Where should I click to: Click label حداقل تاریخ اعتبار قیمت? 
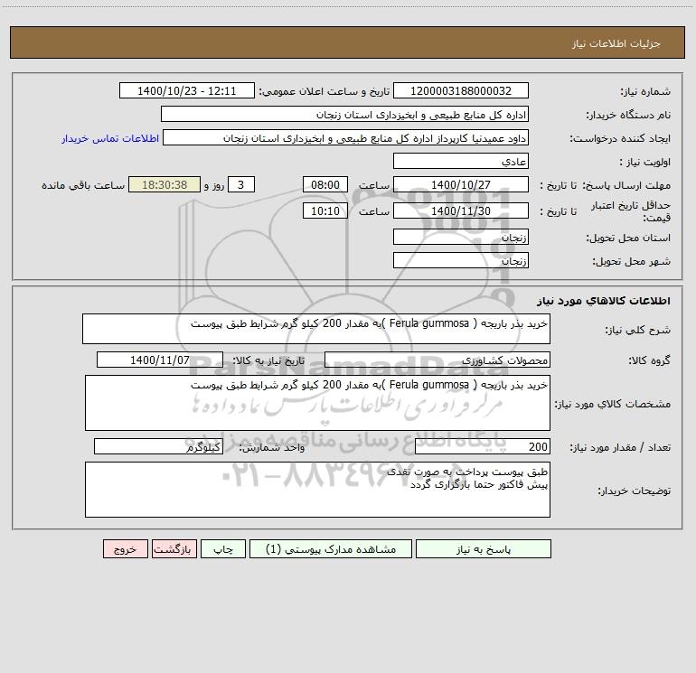[x=631, y=211]
